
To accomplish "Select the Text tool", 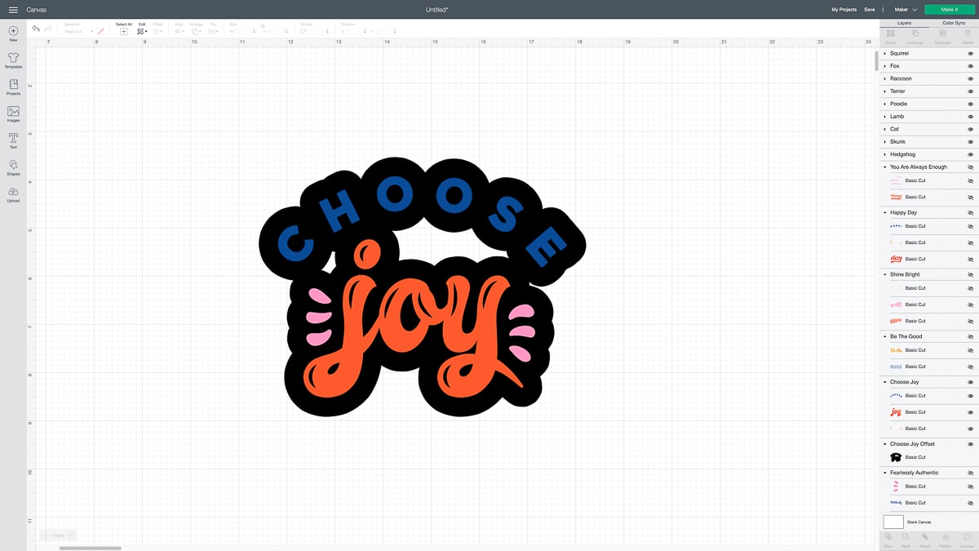I will coord(13,139).
